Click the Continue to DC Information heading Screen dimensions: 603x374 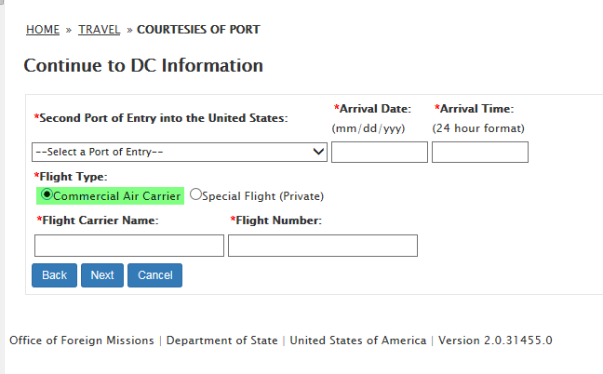click(143, 66)
